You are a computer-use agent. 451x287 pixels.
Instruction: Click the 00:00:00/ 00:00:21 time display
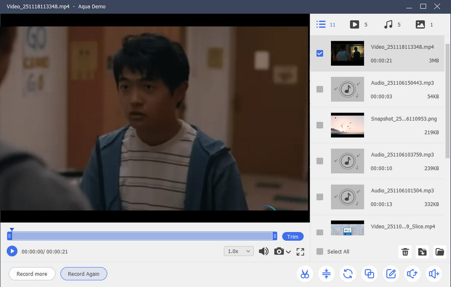click(x=45, y=252)
